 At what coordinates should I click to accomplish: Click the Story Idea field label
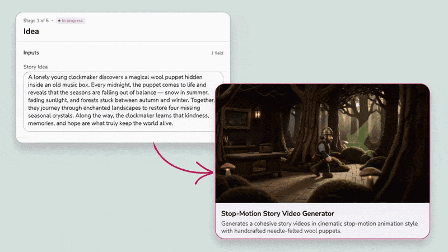click(x=35, y=67)
